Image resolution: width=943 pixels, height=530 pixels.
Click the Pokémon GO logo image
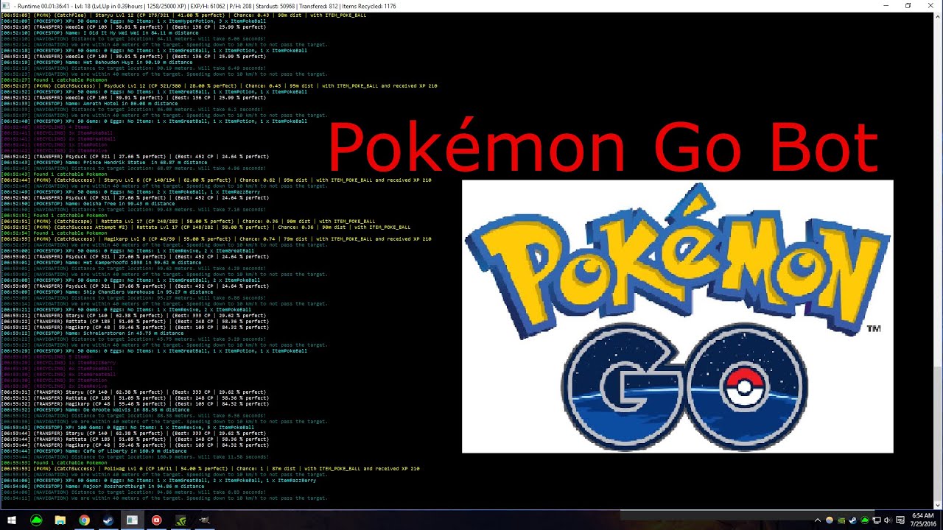pos(677,317)
